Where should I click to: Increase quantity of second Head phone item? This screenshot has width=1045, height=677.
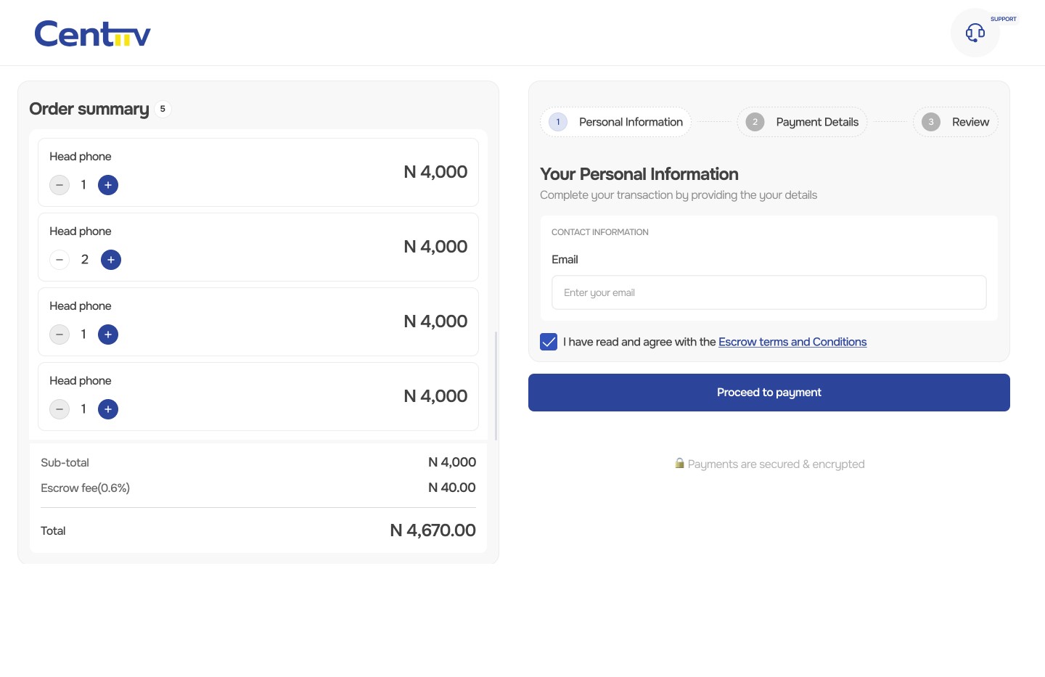click(x=111, y=260)
